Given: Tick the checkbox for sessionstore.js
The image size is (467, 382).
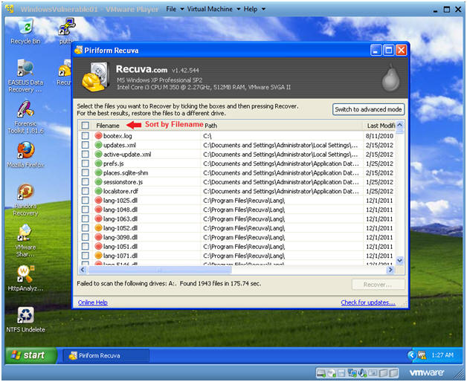Looking at the screenshot, I should pos(86,182).
